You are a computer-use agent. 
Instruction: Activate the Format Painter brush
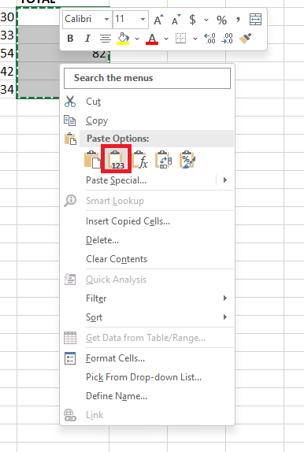(x=246, y=39)
